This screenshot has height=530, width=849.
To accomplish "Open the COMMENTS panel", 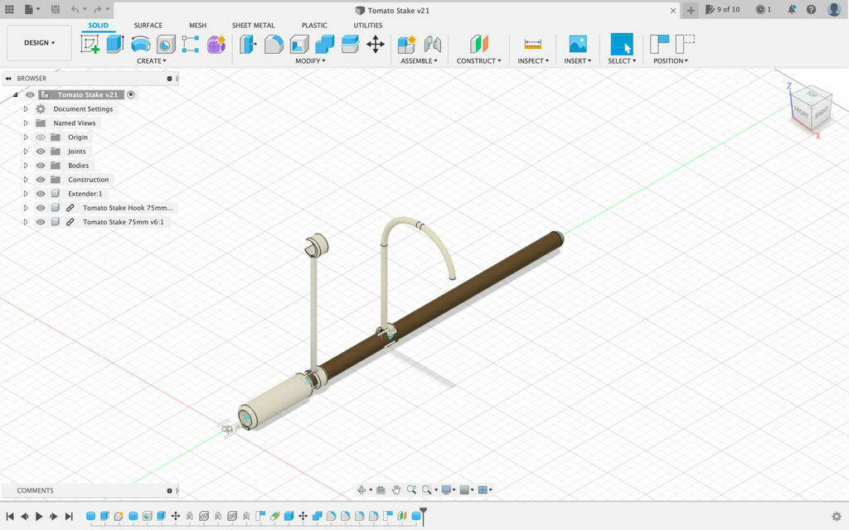I will (34, 490).
